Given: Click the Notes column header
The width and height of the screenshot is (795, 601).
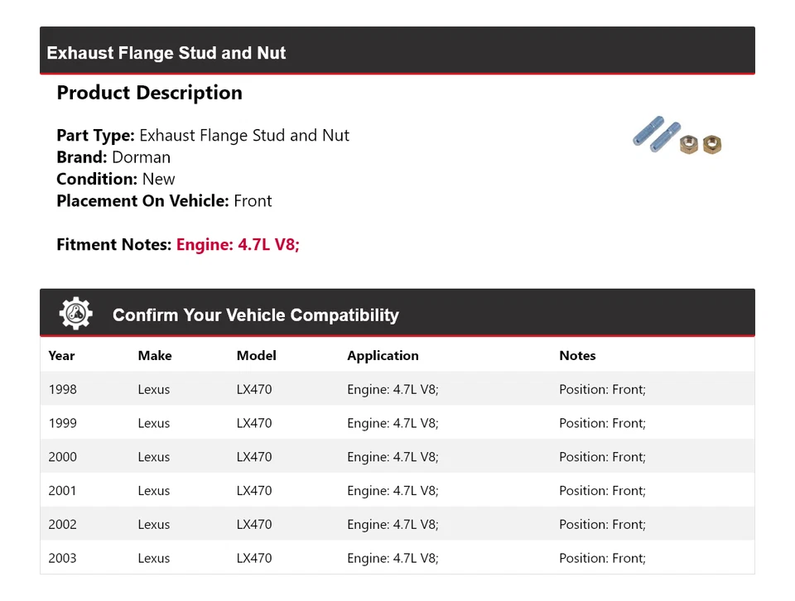Looking at the screenshot, I should pos(577,355).
